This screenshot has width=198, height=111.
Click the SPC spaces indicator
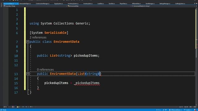191,107
